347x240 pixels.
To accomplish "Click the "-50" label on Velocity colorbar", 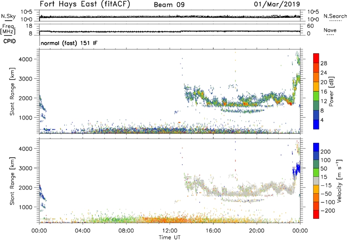I will [326, 194].
